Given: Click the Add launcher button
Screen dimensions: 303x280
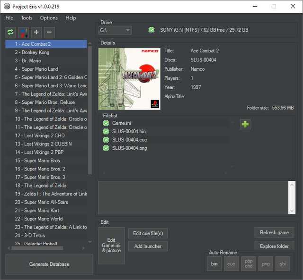Looking at the screenshot, I should [x=148, y=246].
